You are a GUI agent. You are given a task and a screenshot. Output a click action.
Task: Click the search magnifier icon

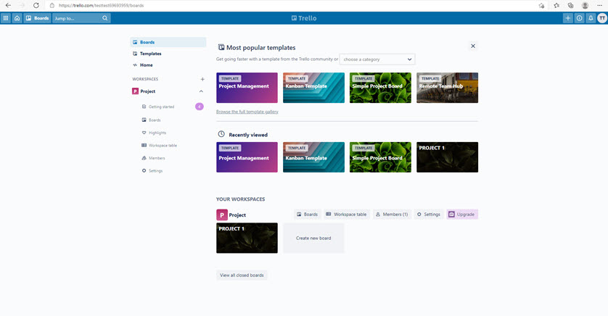[105, 18]
